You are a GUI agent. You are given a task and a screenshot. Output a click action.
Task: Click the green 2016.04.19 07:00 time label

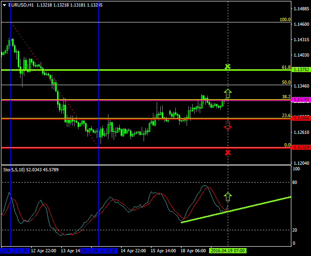[228, 251]
